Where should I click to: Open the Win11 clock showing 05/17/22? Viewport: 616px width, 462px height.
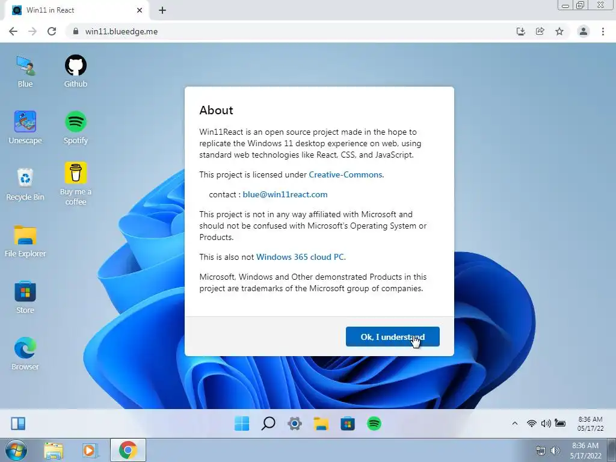tap(590, 423)
